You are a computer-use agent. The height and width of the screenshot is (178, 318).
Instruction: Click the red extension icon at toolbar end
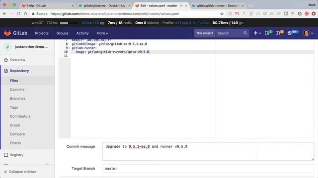pyautogui.click(x=314, y=14)
